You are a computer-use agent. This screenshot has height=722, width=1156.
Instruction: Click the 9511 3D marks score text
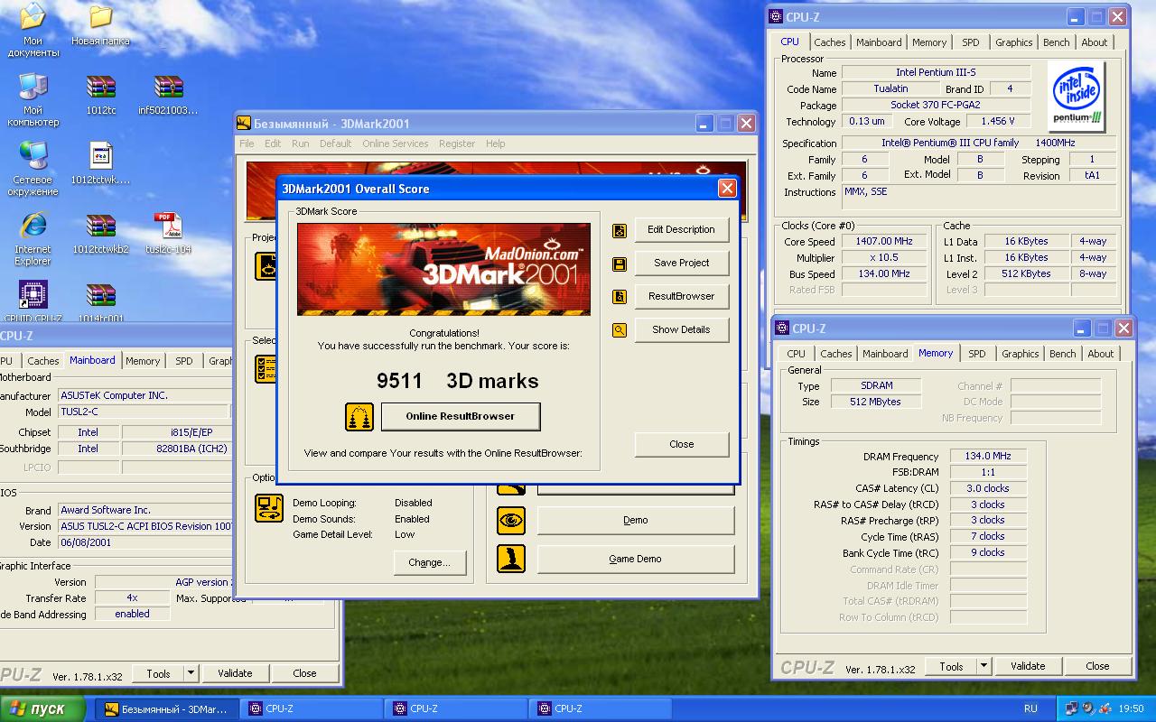coord(457,381)
